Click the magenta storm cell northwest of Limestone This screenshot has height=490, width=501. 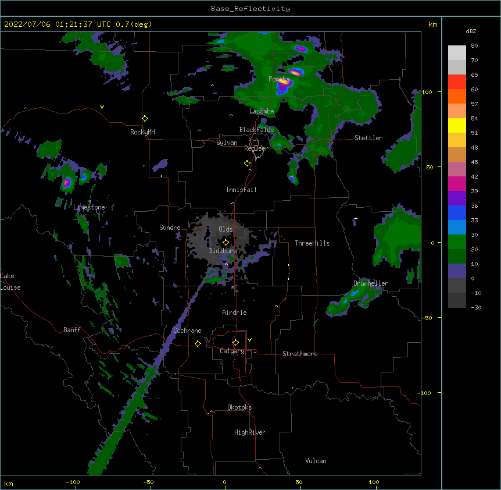click(66, 183)
